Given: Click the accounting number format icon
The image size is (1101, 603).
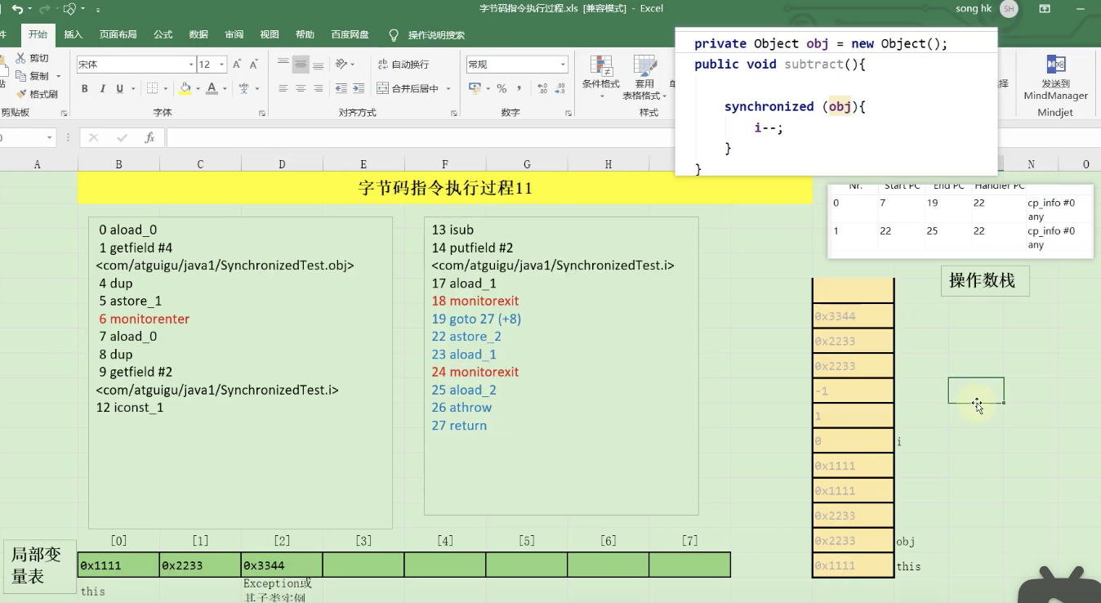Looking at the screenshot, I should point(474,88).
